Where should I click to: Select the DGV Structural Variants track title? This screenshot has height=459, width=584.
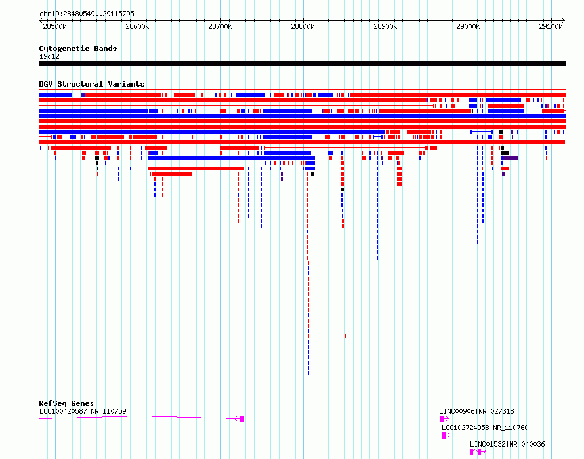click(92, 84)
